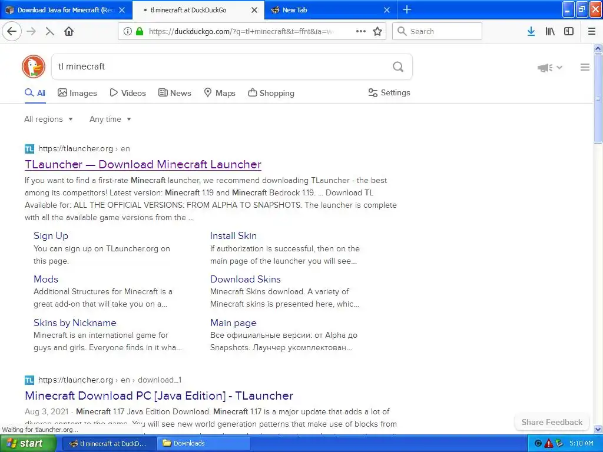Viewport: 603px width, 452px height.
Task: Click the network connection tray icon
Action: point(559,443)
